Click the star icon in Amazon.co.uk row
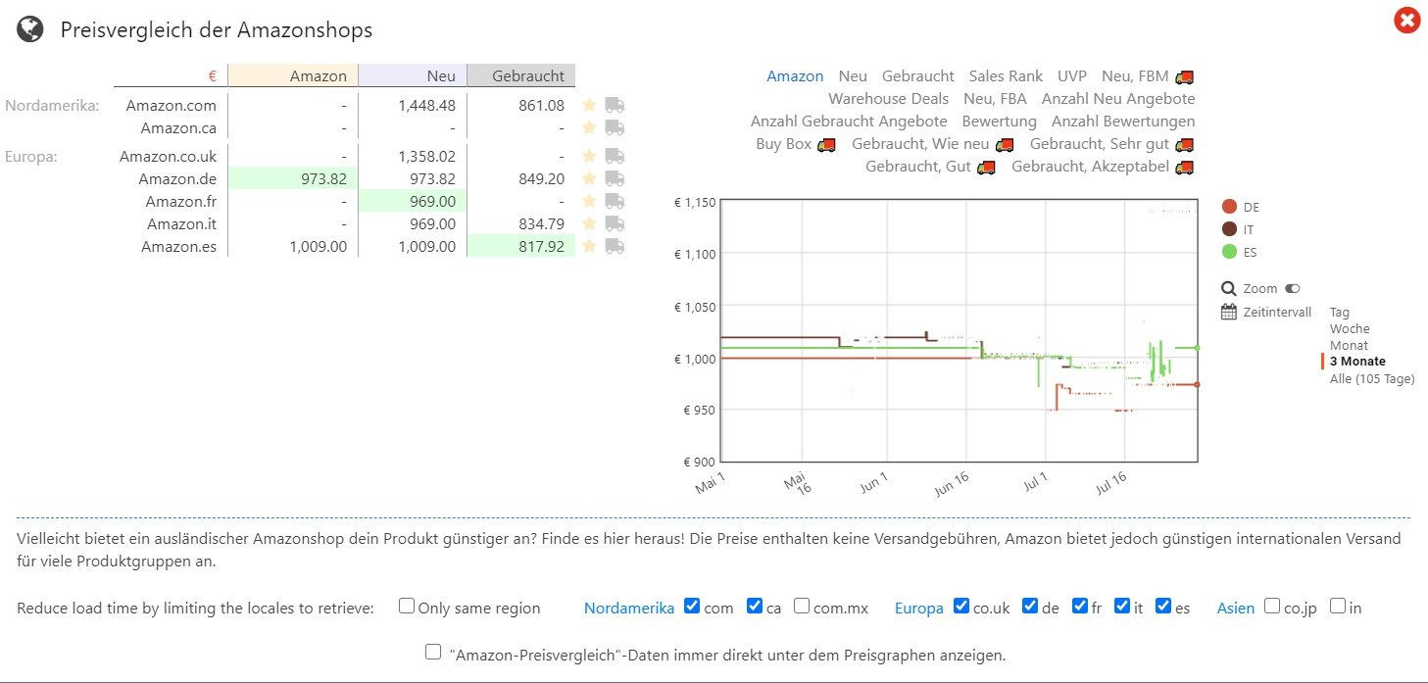 click(589, 156)
